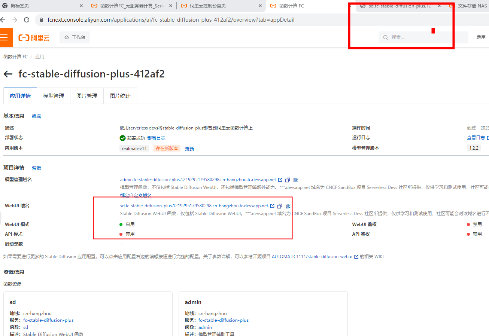Image resolution: width=489 pixels, height=336 pixels.
Task: Click API 鉴权 禁用 status
Action: coord(474,234)
